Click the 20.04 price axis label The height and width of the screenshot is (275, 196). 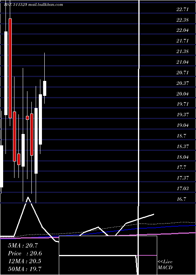183,93
